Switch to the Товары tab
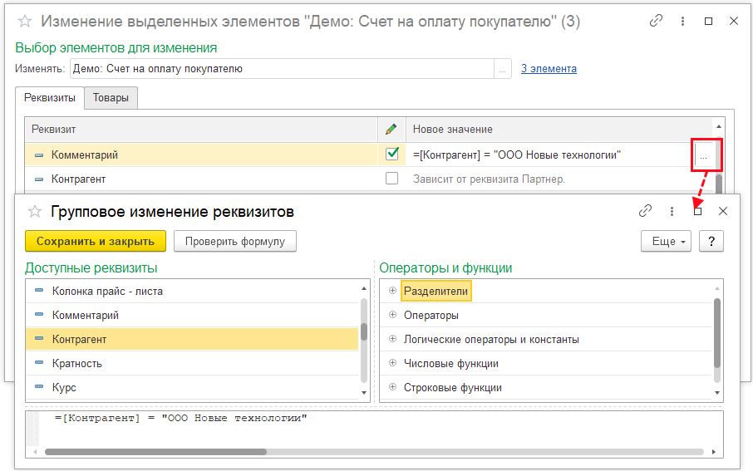The width and height of the screenshot is (753, 471). 111,97
